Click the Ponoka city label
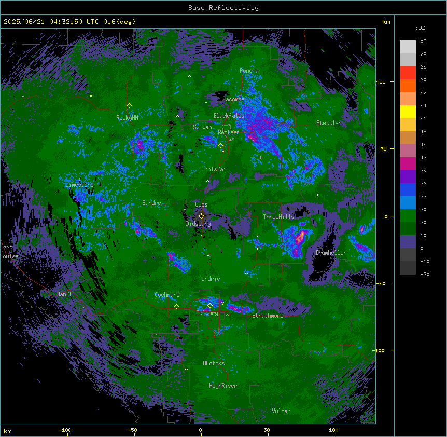 (x=249, y=71)
